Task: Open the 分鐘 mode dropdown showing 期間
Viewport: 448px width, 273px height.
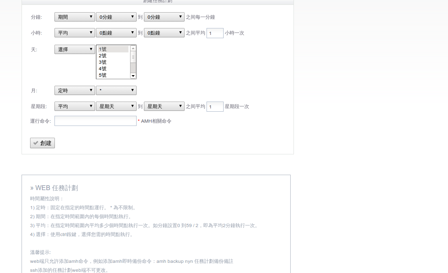Action: tap(75, 17)
